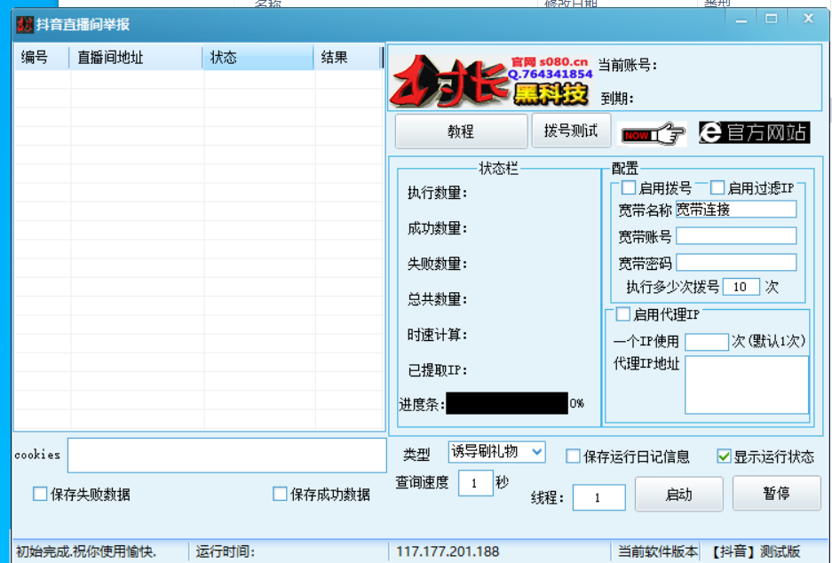Viewport: 832px width, 563px height.
Task: Click the IP 117.177.201.188 in status bar
Action: 448,551
